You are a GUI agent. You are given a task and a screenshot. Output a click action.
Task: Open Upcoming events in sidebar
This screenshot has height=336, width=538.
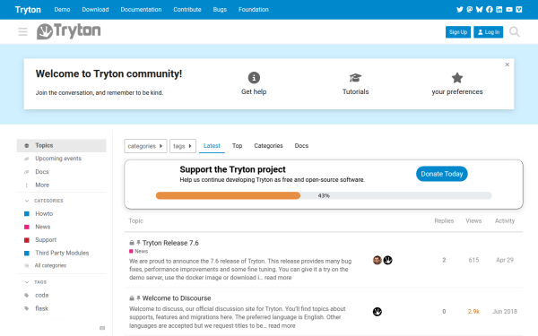(x=61, y=159)
